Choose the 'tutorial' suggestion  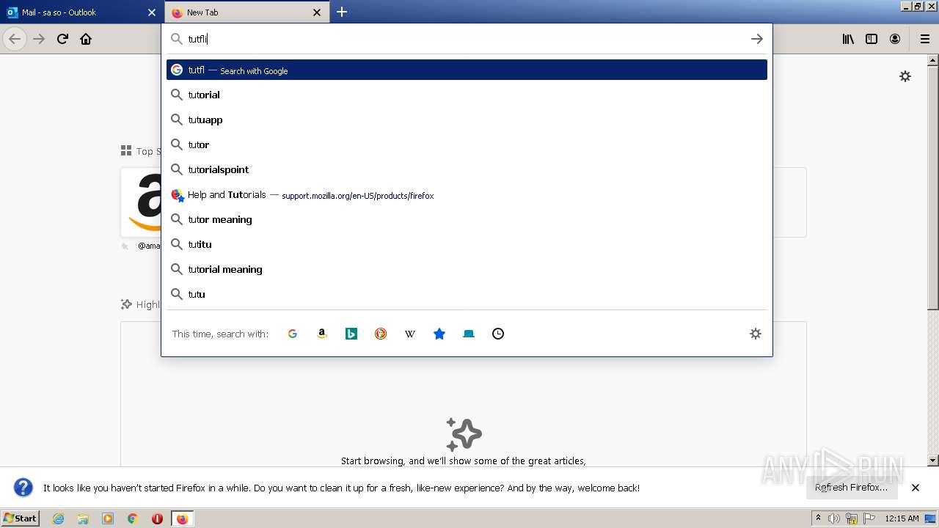click(467, 95)
